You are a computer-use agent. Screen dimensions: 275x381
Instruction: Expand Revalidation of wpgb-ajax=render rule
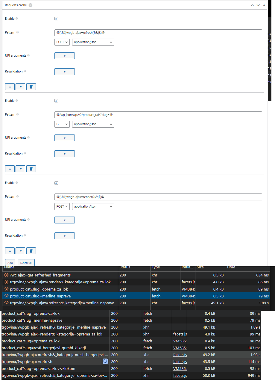65,236
